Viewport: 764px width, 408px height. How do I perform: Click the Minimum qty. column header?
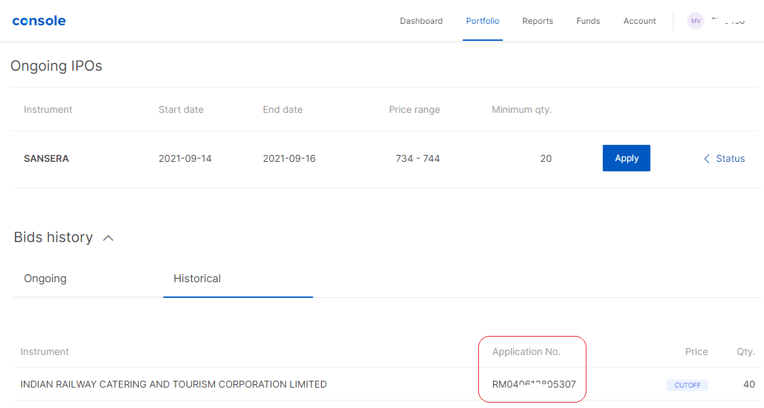pos(521,110)
